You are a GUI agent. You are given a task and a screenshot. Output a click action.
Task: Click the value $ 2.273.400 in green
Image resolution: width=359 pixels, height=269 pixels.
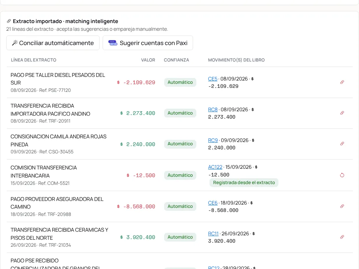tap(138, 113)
